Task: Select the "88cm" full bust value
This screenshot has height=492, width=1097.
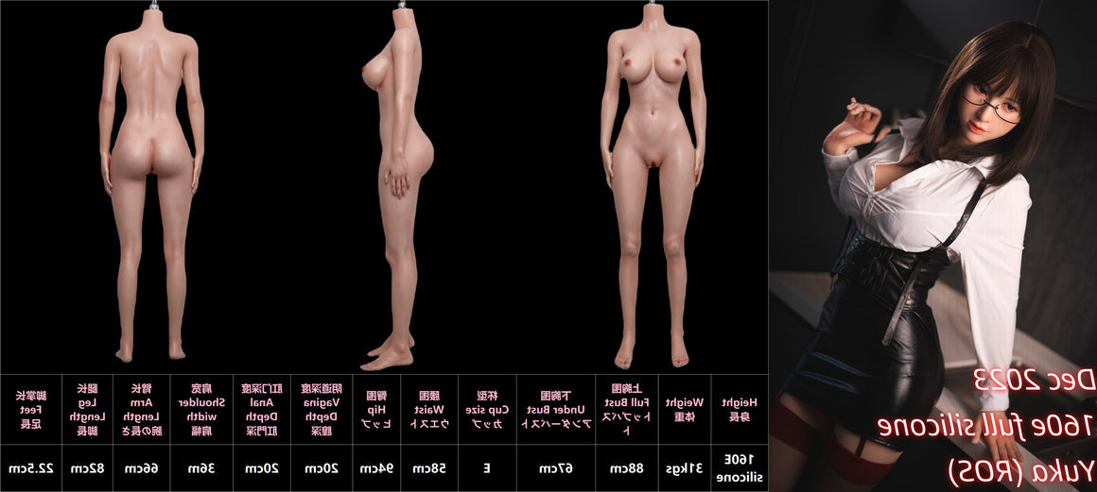Action: 626,467
